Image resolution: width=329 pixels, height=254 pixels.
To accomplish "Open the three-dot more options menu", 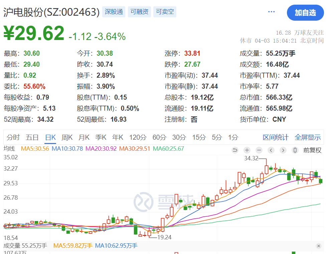I will [271, 12].
